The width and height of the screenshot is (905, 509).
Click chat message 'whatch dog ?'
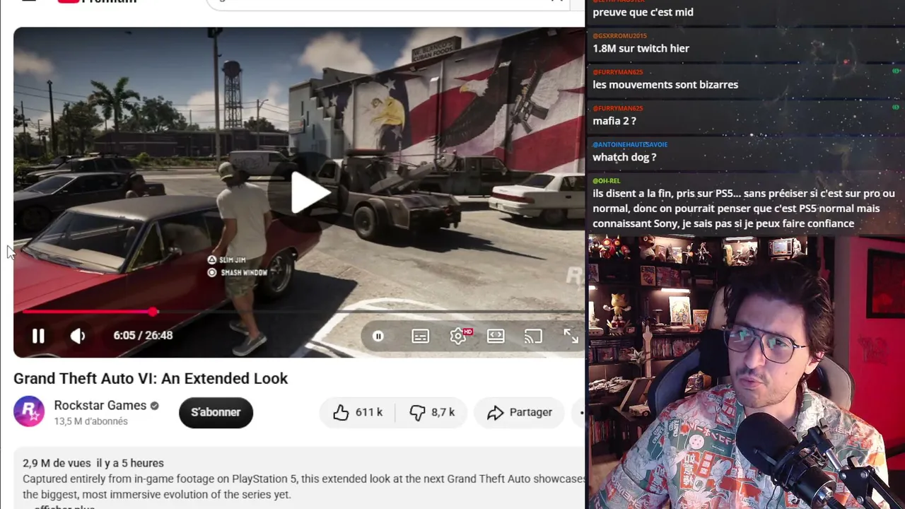[x=624, y=157]
